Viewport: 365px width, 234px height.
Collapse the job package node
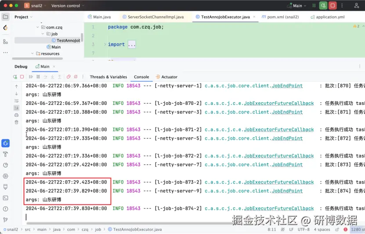tap(43, 34)
